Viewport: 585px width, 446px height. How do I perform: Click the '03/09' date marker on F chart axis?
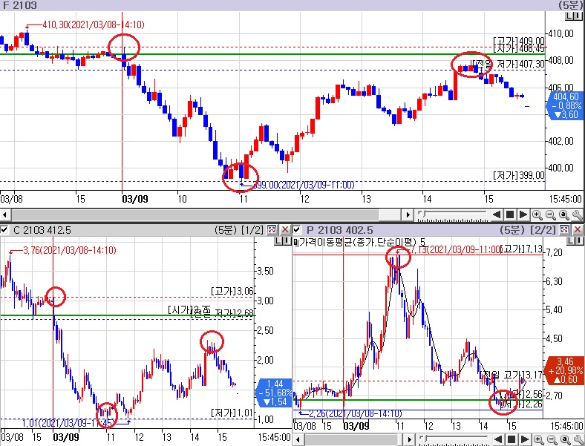coord(135,199)
